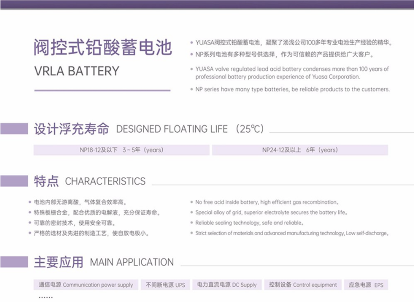Select the 'VRLA BATTERY' subtitle
415x302 pixels.
coord(77,71)
